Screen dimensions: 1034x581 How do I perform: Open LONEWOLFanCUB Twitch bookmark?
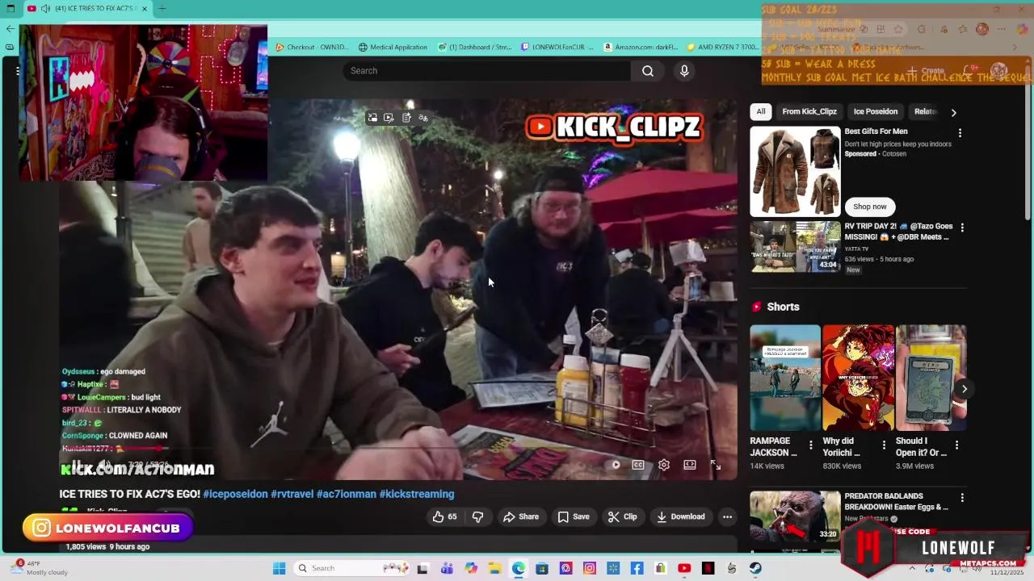[557, 47]
